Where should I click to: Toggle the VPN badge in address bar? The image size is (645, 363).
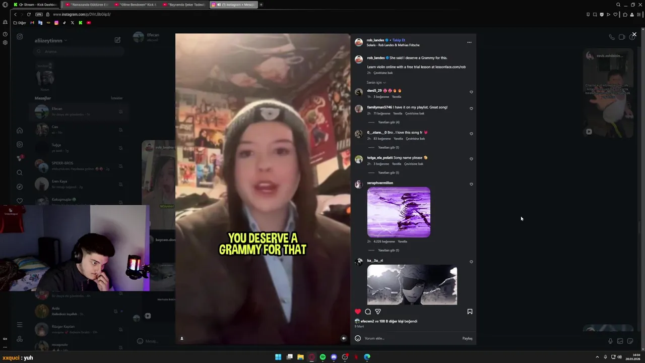(39, 14)
